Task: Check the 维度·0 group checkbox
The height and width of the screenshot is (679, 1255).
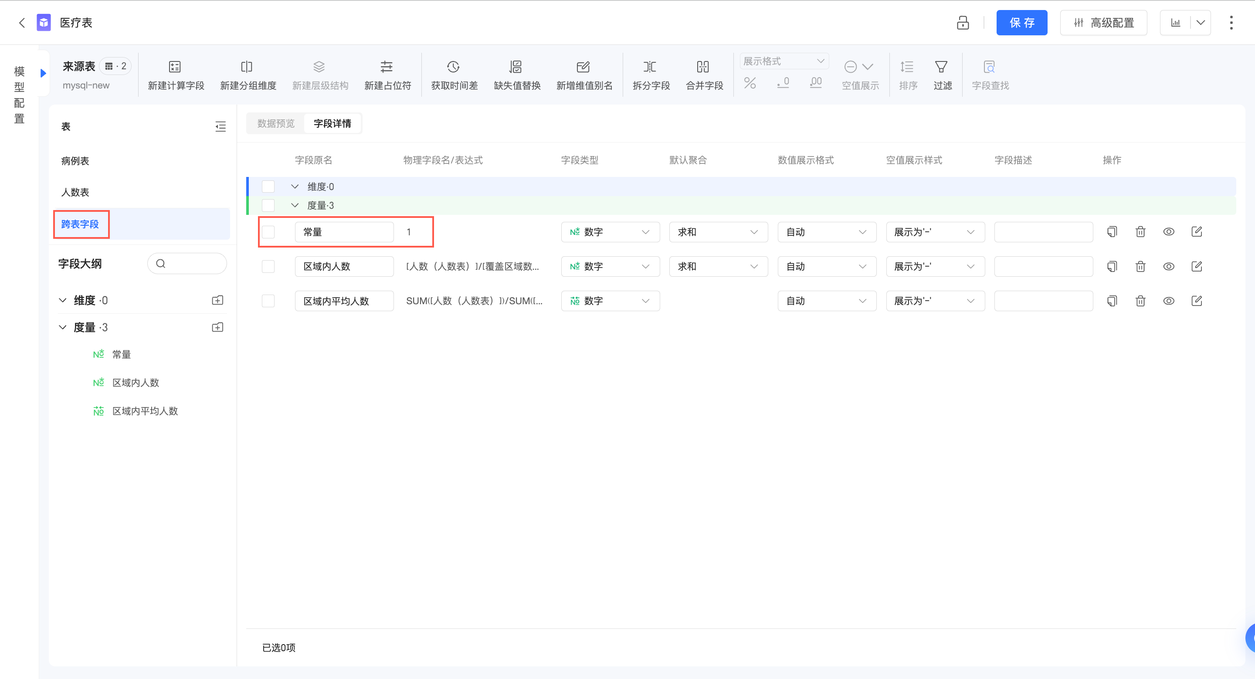Action: [268, 187]
